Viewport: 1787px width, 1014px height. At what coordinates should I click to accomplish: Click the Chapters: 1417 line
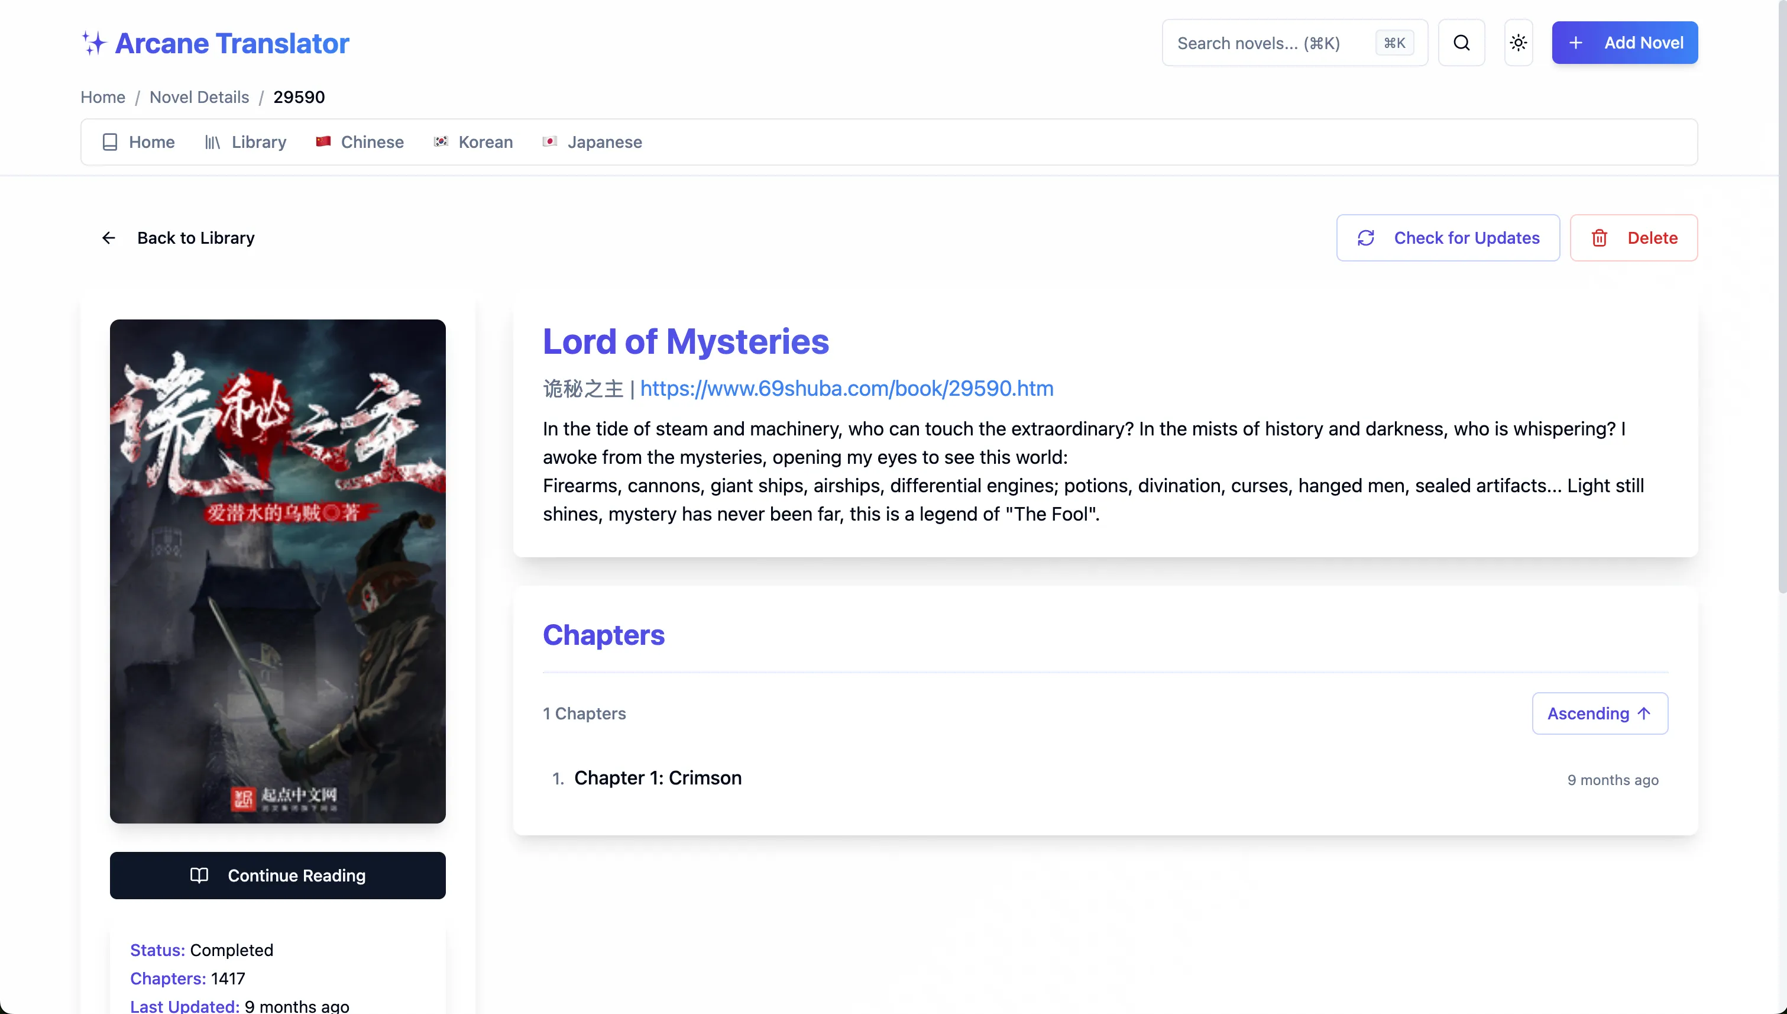point(188,979)
